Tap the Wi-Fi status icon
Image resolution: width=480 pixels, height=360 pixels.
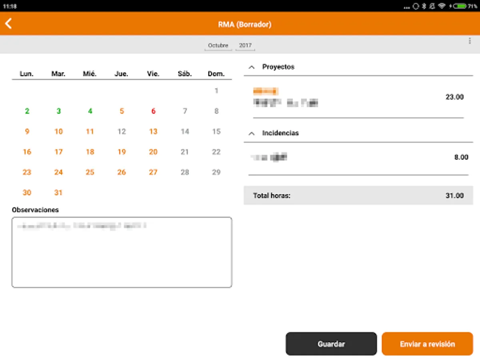[442, 6]
